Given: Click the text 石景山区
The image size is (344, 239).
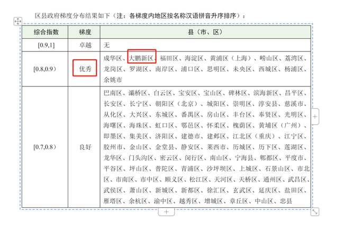Looking at the screenshot, I should click(x=277, y=169).
